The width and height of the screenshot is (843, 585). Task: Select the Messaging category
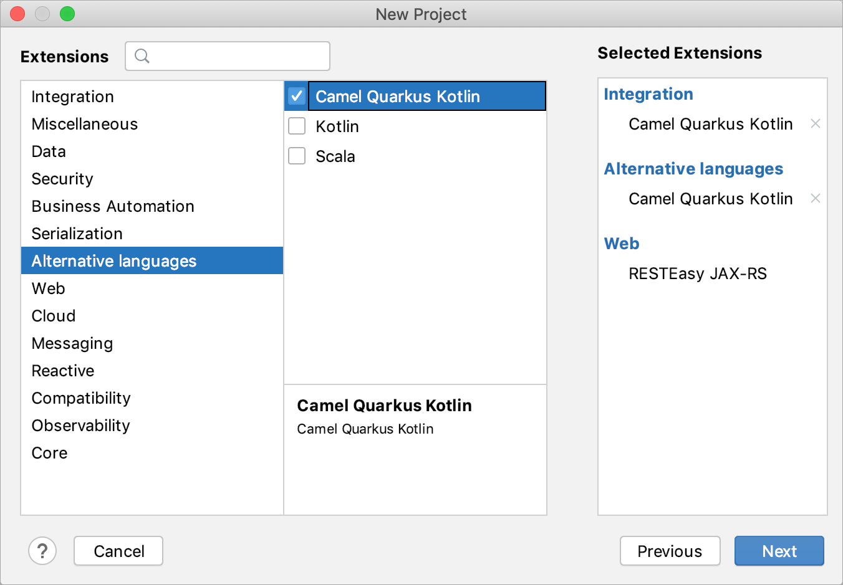pos(152,343)
